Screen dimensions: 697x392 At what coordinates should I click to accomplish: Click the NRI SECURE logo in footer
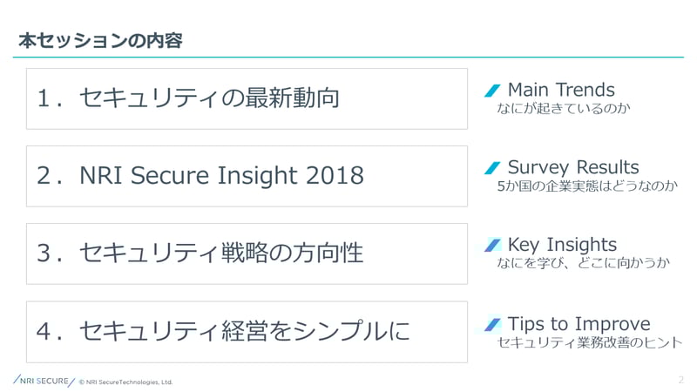44,381
